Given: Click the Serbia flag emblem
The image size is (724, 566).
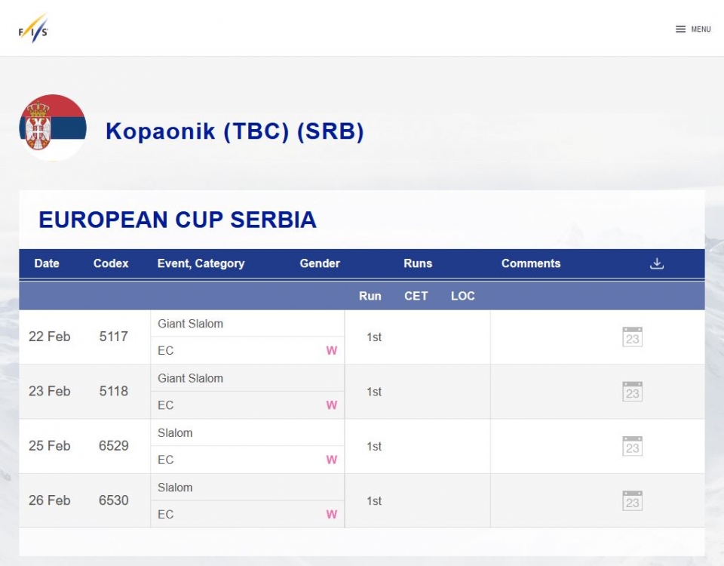Looking at the screenshot, I should [53, 128].
